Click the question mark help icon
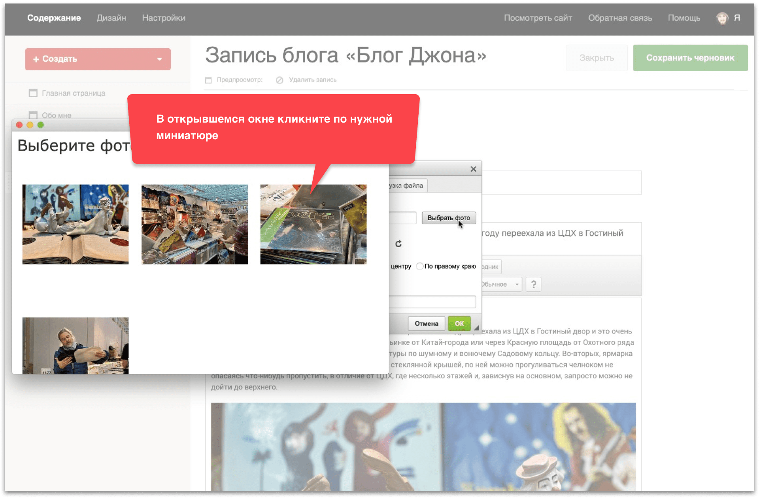This screenshot has height=499, width=759. pyautogui.click(x=533, y=284)
